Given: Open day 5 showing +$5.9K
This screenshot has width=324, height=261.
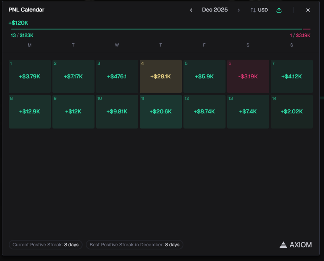Looking at the screenshot, I should pyautogui.click(x=204, y=76).
